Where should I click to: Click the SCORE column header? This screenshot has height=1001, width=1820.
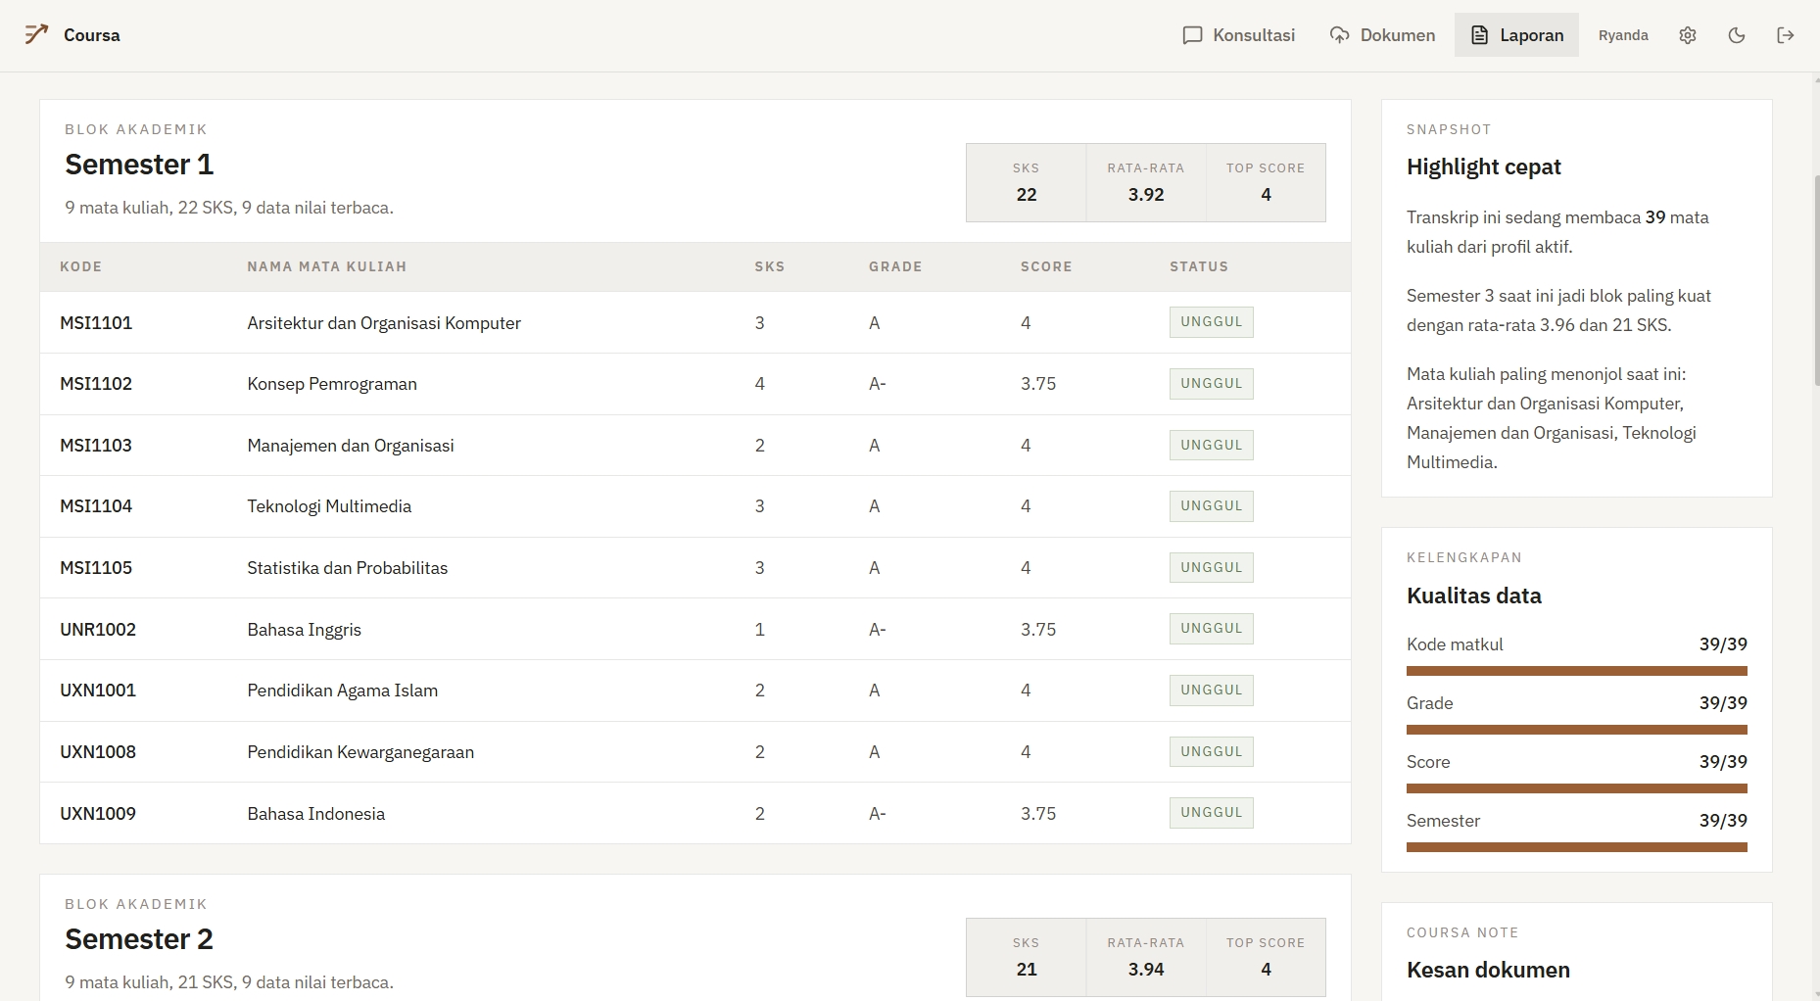pyautogui.click(x=1046, y=266)
